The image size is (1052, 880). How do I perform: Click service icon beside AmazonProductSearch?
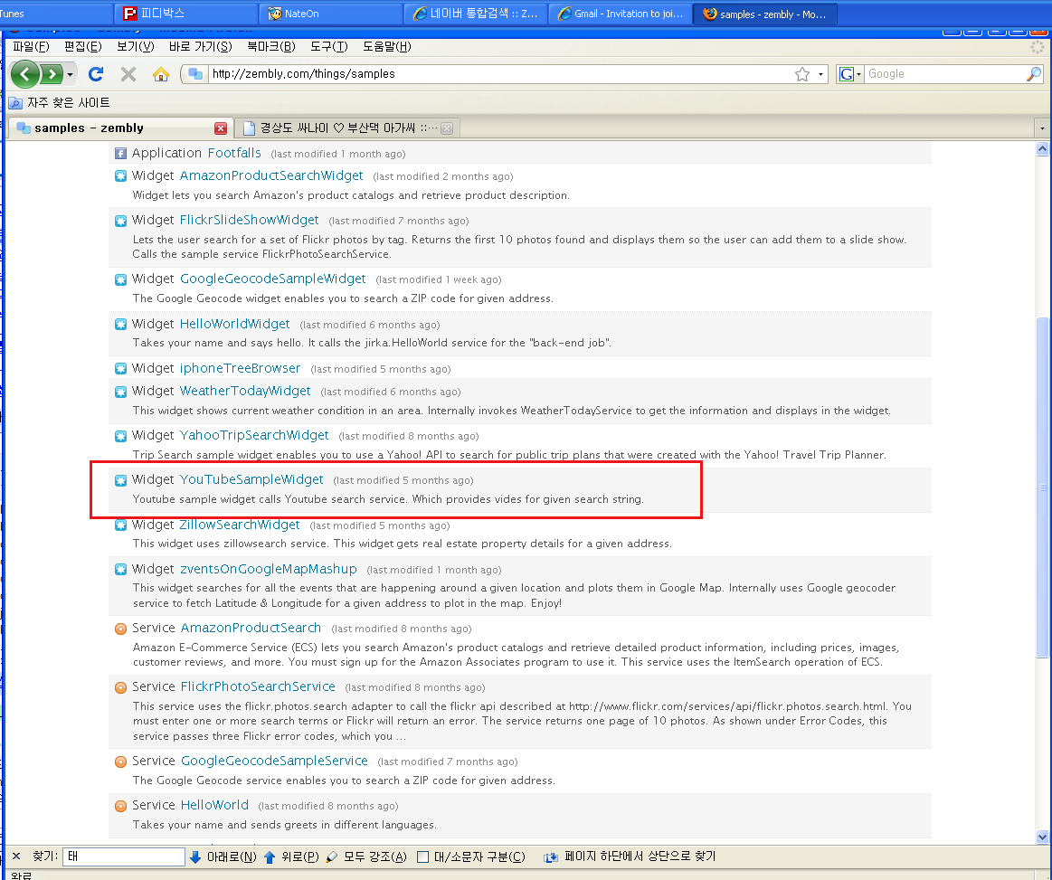point(121,629)
